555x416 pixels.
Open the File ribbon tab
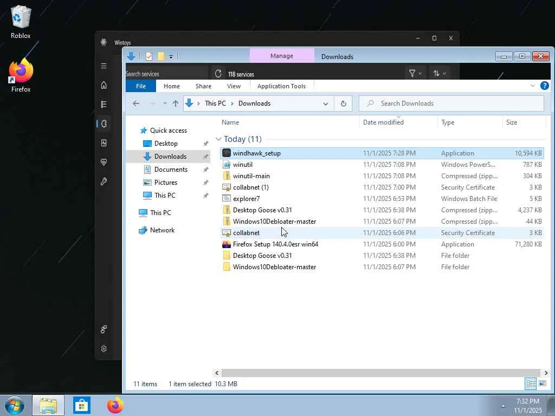point(141,86)
